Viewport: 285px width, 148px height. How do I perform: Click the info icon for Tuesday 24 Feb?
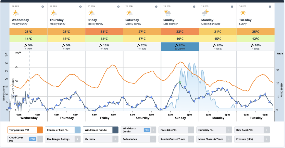269,6
